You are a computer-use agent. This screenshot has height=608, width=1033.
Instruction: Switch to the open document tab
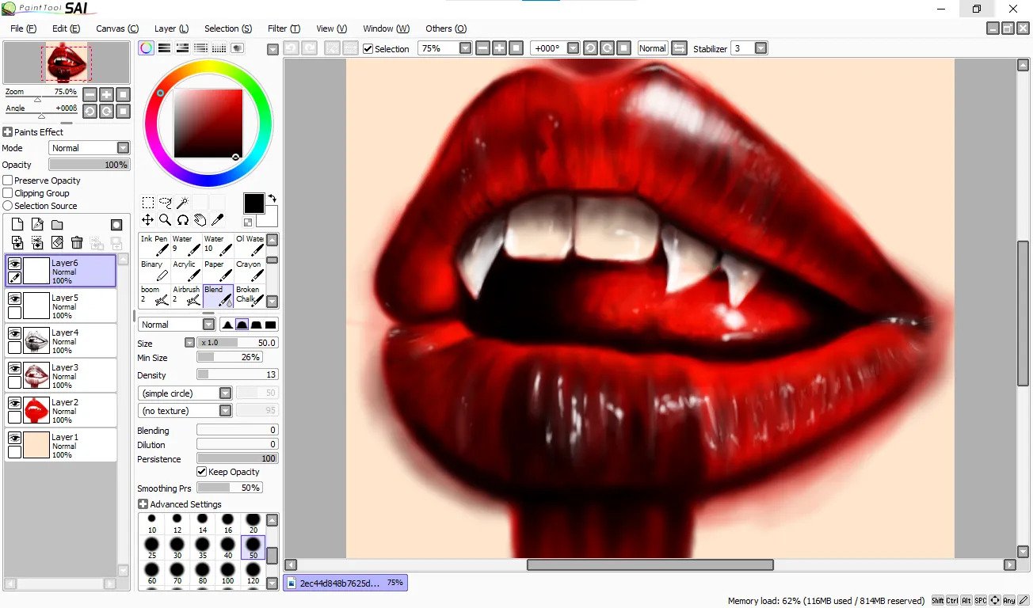click(345, 583)
